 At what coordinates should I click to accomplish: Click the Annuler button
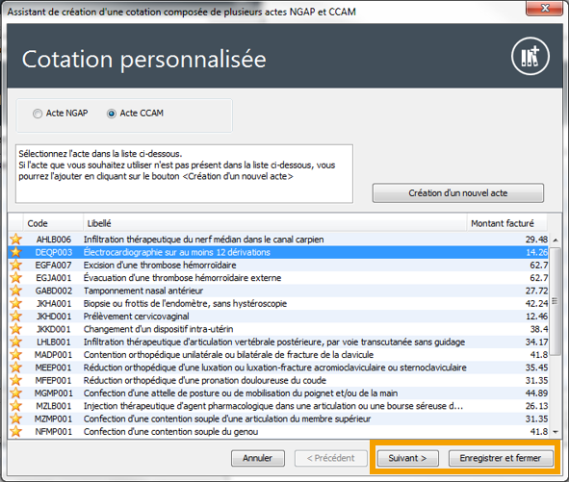click(x=258, y=458)
